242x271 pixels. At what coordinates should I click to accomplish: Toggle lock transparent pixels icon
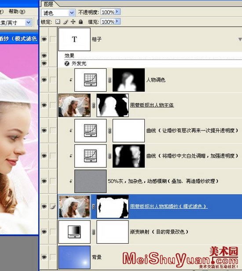(58, 22)
